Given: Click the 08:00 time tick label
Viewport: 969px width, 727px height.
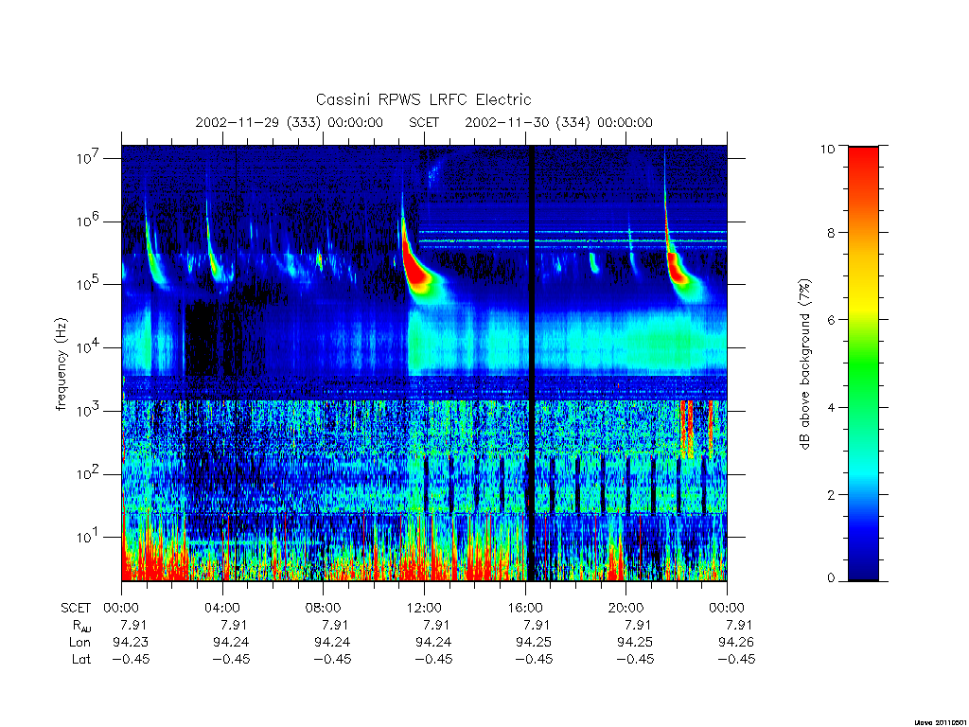Looking at the screenshot, I should pyautogui.click(x=323, y=609).
